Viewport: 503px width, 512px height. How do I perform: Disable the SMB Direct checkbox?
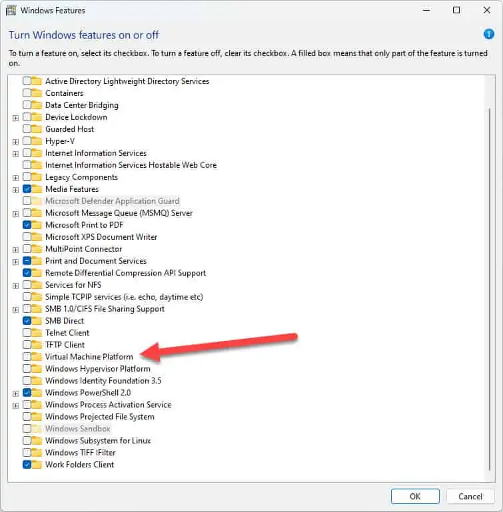point(27,321)
